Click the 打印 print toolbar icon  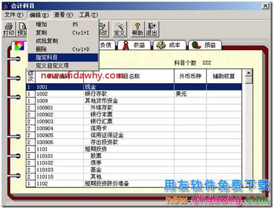click(9, 29)
